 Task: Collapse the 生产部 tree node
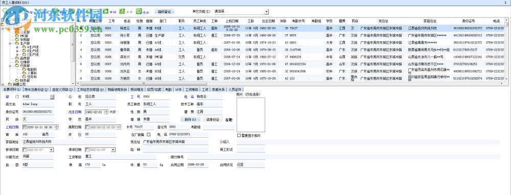click(x=10, y=43)
